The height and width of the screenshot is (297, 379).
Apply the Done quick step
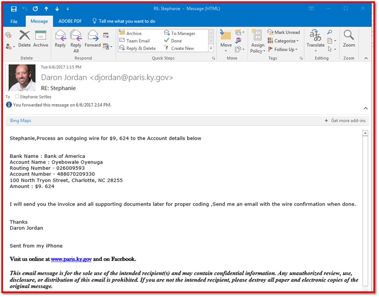coord(173,41)
